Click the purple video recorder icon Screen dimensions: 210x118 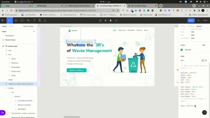tap(3, 113)
